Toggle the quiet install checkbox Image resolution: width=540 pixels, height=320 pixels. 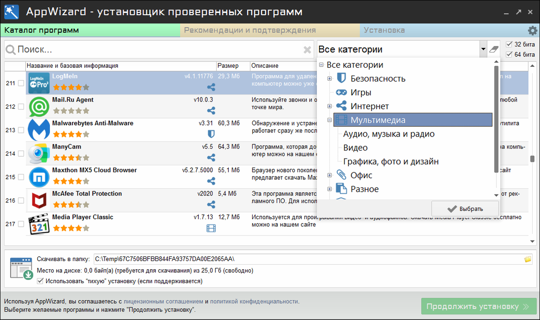coord(40,281)
